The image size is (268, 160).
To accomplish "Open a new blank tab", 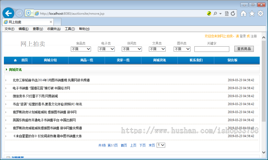I will [x=57, y=22].
